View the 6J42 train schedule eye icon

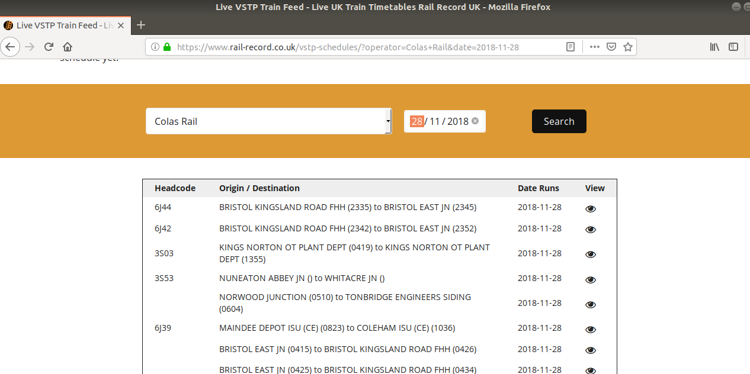tap(590, 230)
